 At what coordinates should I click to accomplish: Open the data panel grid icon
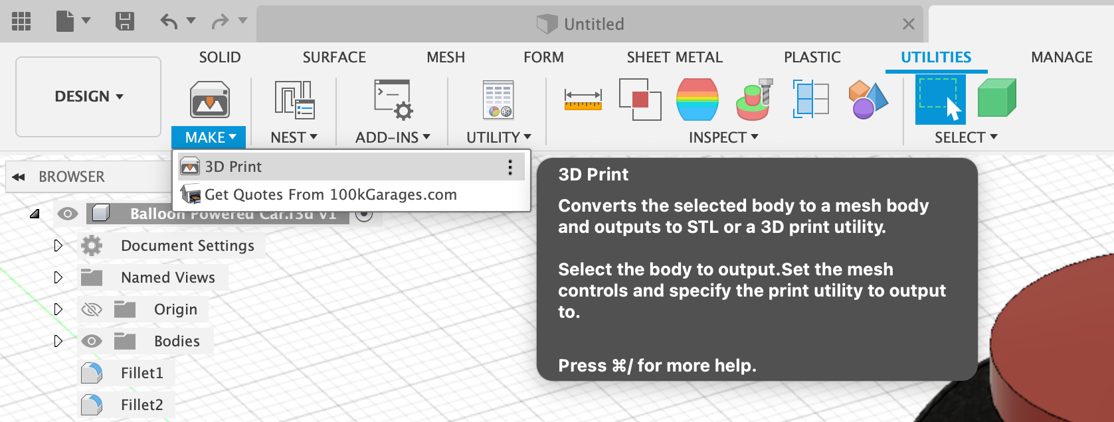pos(21,21)
